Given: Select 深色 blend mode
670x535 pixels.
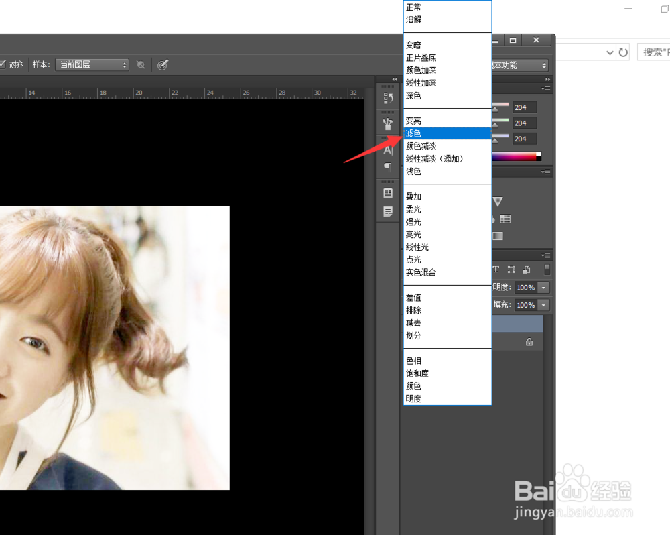Looking at the screenshot, I should (448, 95).
